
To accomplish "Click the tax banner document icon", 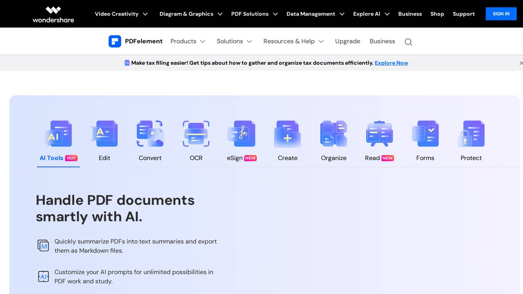I will (127, 63).
